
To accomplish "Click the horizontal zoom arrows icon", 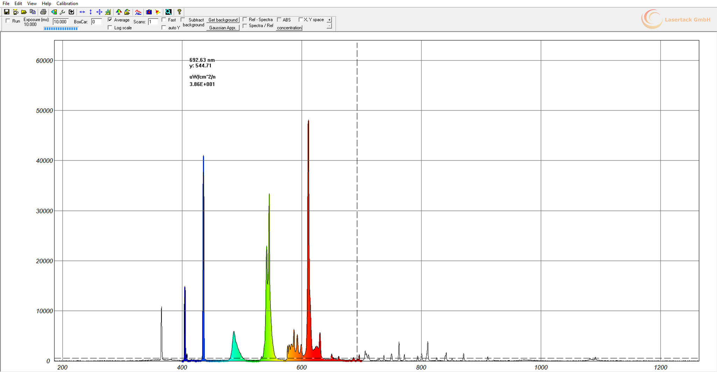I will pos(82,12).
